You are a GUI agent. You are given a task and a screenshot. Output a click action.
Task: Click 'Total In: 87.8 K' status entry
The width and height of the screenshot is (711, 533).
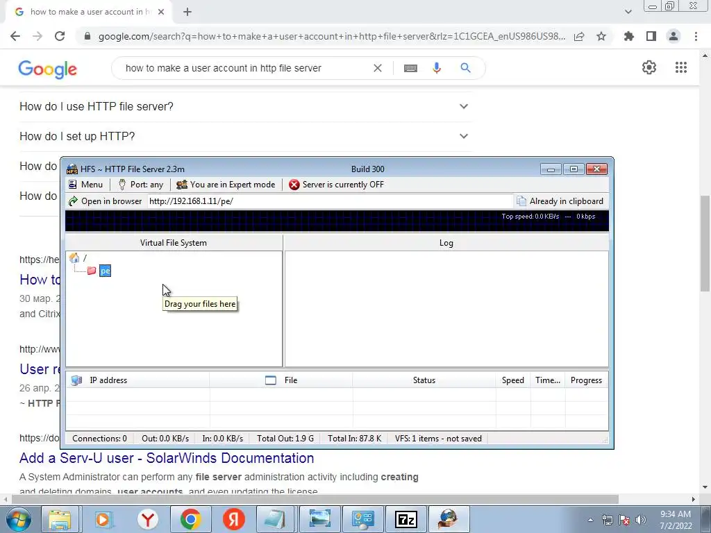pyautogui.click(x=355, y=439)
